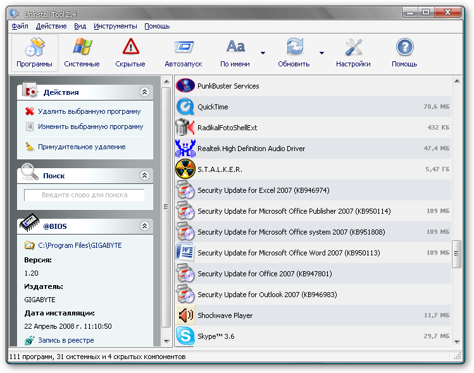Click the Обновить refresh icon

pyautogui.click(x=294, y=47)
